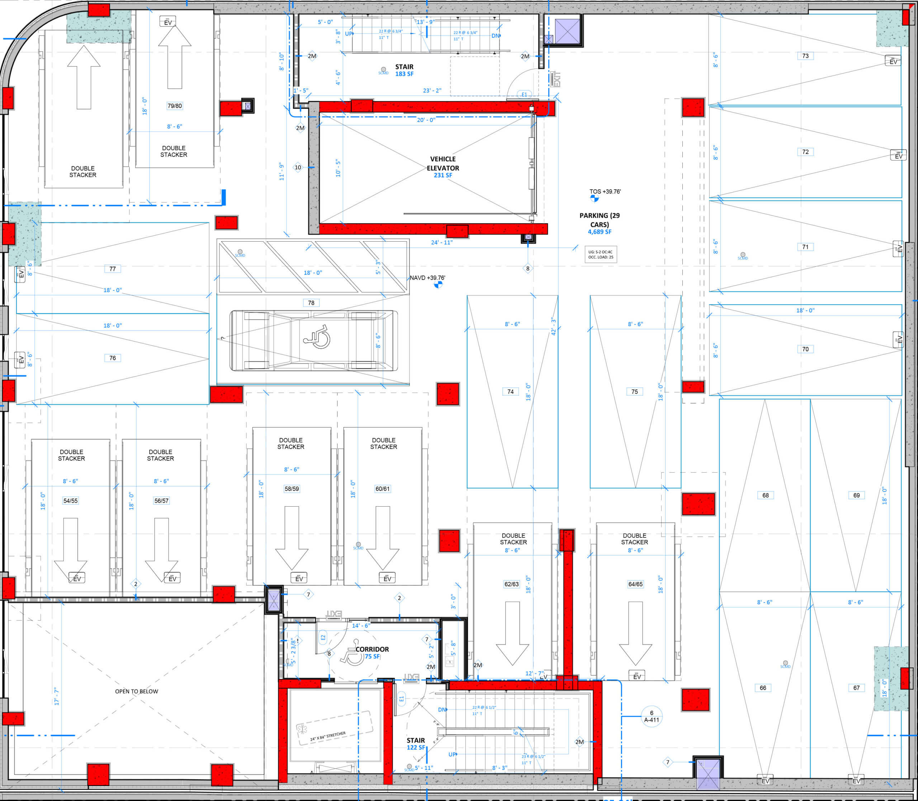Click the 62/63 double stacker tag

pyautogui.click(x=511, y=584)
